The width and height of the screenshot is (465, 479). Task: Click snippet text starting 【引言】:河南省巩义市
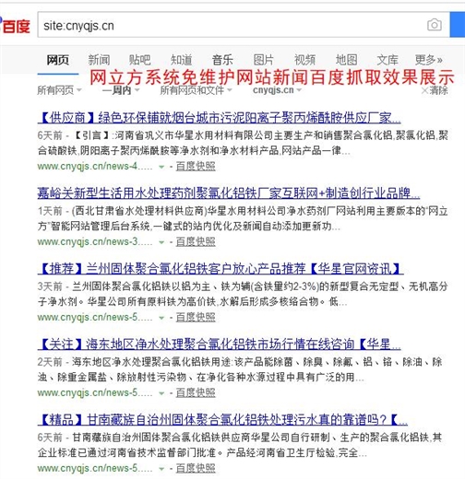click(x=243, y=143)
